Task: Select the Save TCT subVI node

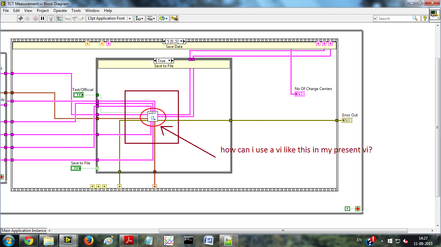Action: (153, 116)
